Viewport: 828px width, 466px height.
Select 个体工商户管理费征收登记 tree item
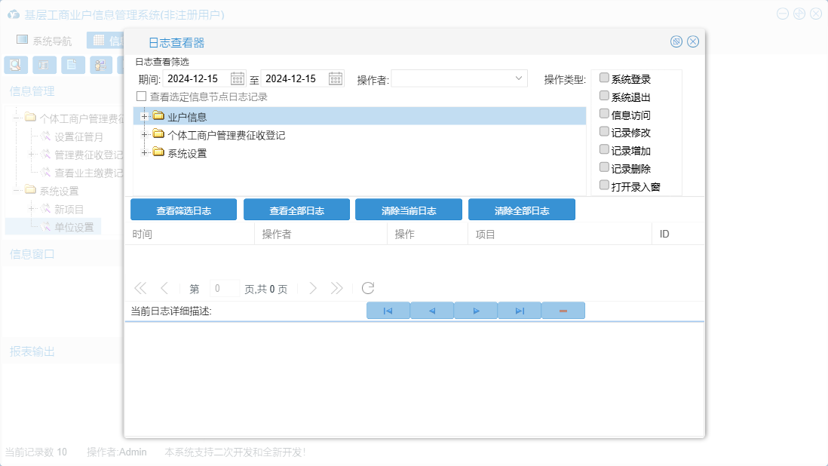[x=226, y=135]
